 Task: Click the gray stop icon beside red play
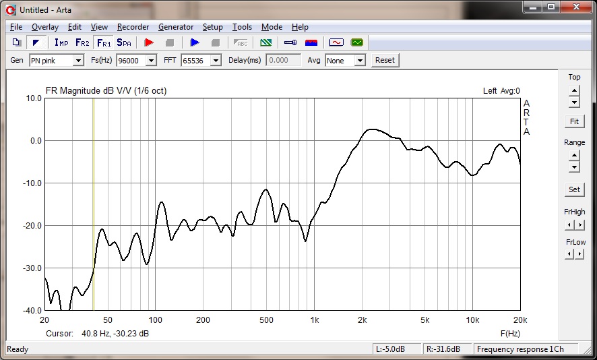click(170, 42)
